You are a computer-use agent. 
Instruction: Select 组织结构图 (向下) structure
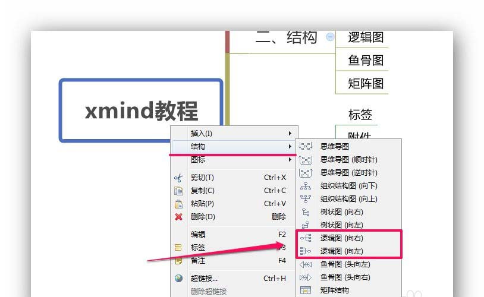(349, 186)
